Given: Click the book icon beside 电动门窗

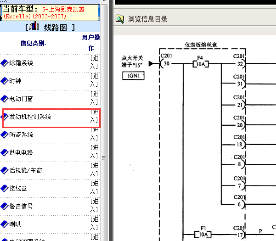Looking at the screenshot, I should point(5,99).
